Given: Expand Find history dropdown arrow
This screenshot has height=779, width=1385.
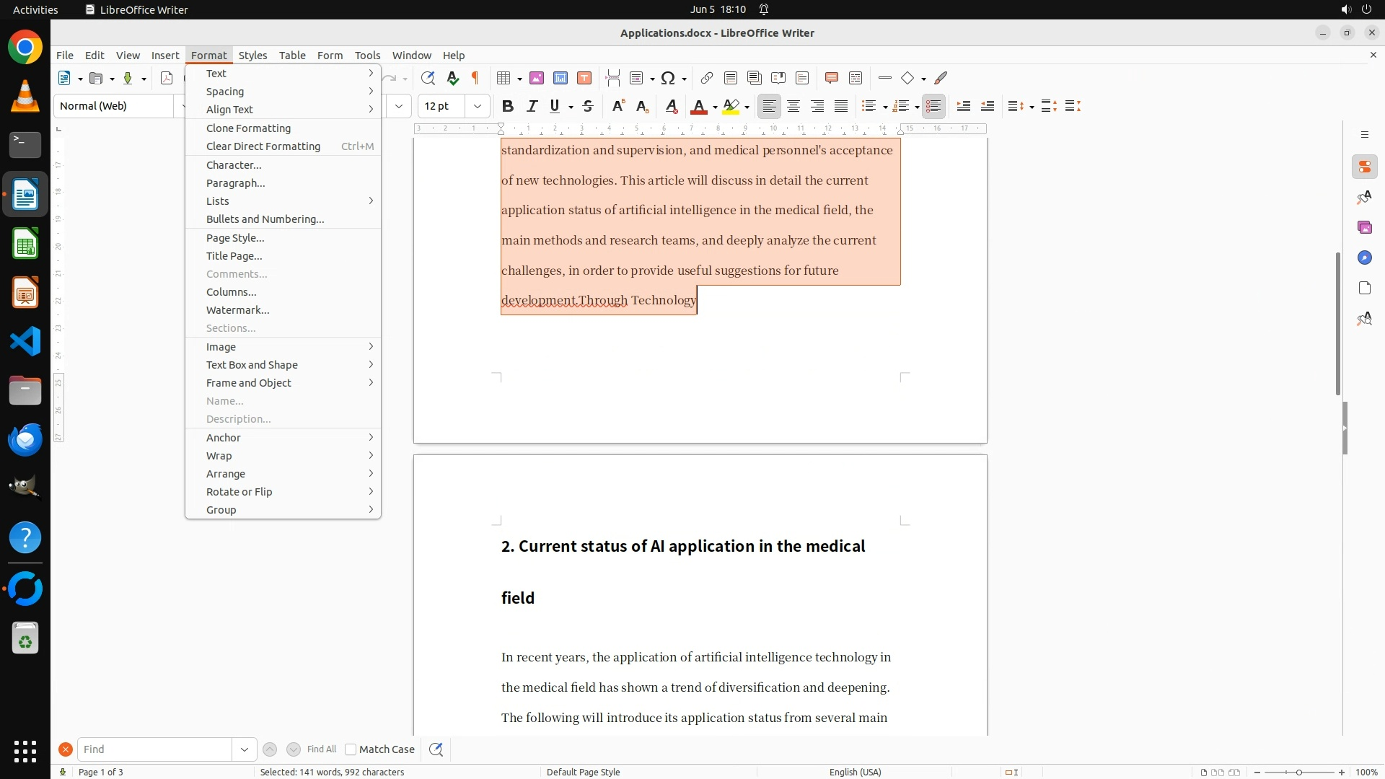Looking at the screenshot, I should pos(245,749).
